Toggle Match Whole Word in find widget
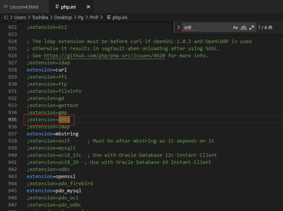283x211 pixels. pos(244,27)
